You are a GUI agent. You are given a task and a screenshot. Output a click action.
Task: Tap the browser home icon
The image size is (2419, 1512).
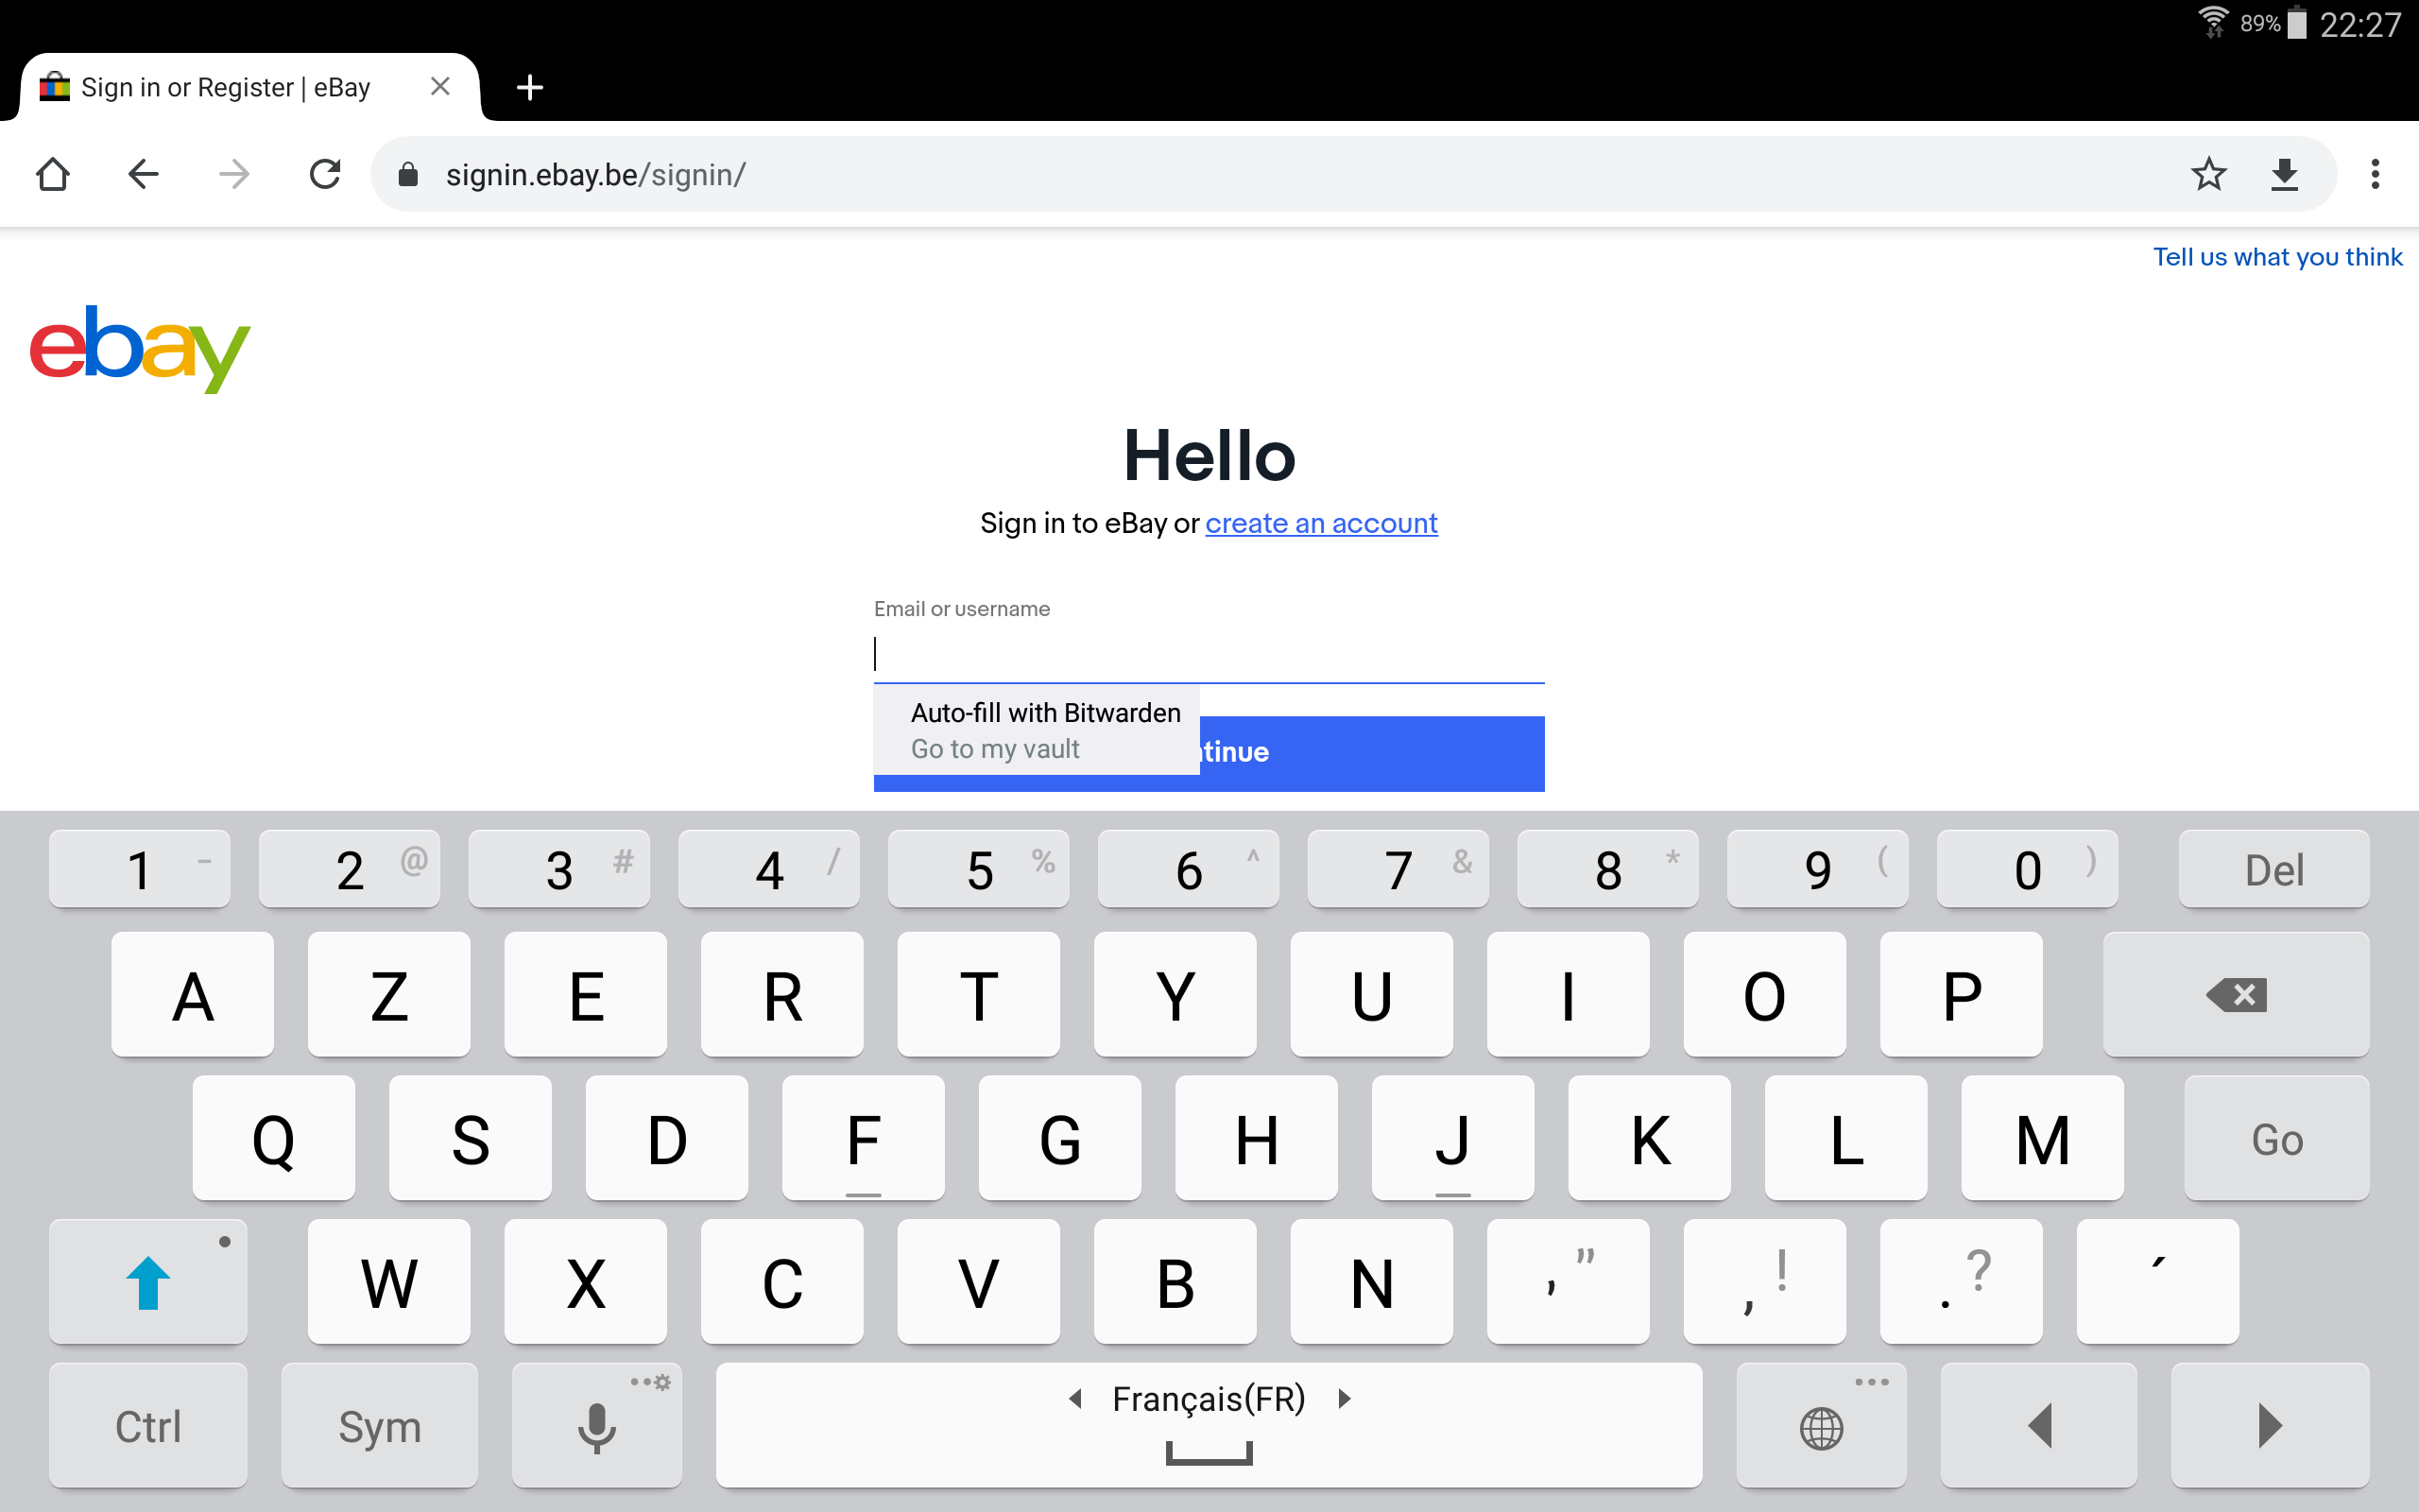[x=52, y=174]
